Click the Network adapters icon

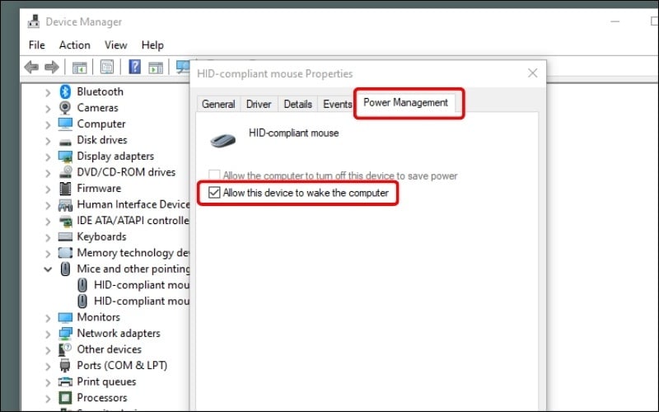pos(65,334)
